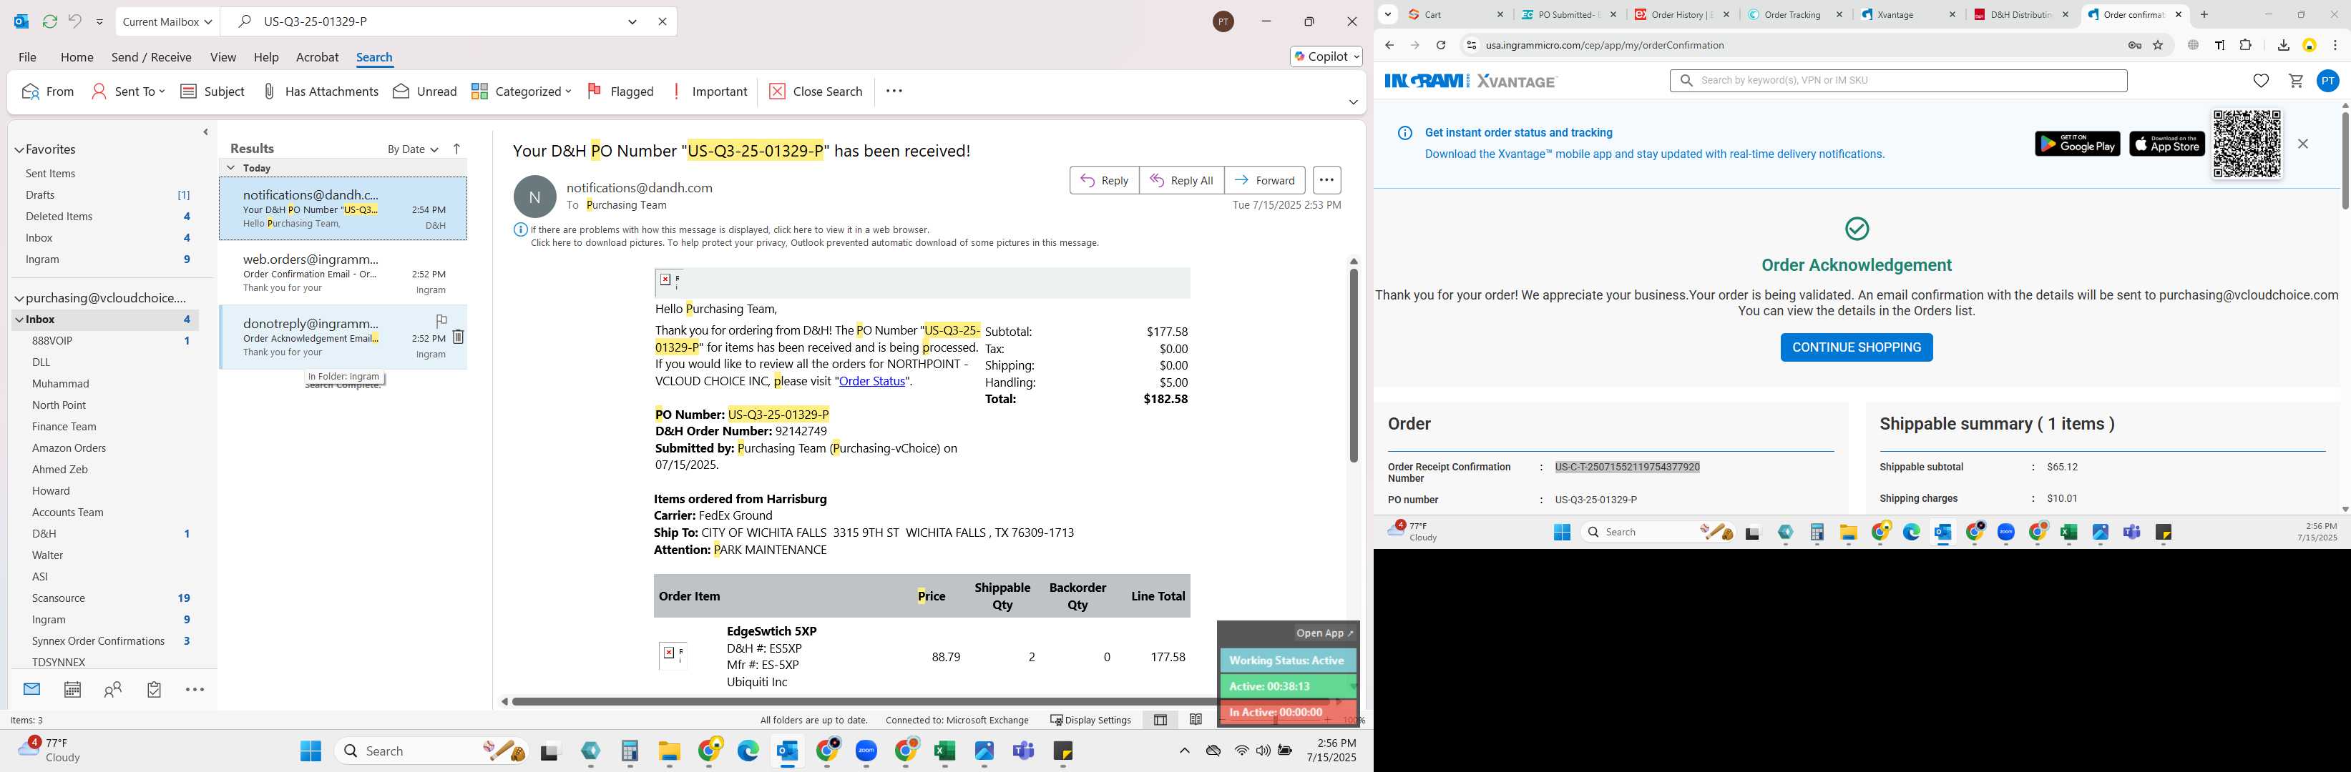Collapse the purchasing@vcloudchoice account tree
Screen dimensions: 2351x772
pos(19,298)
